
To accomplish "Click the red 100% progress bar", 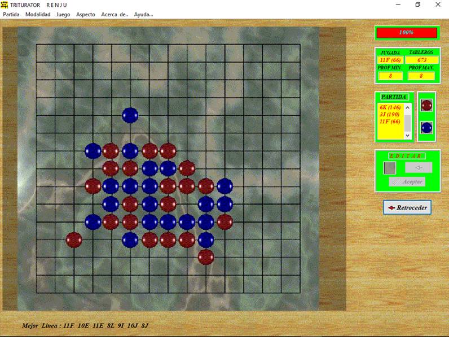I will click(406, 33).
